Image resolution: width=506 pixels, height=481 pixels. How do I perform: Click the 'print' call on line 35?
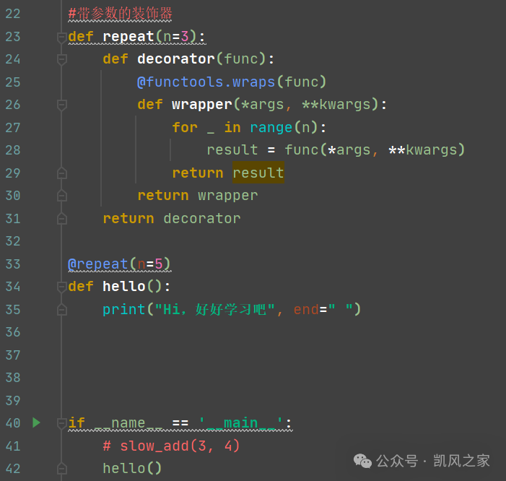pyautogui.click(x=124, y=309)
